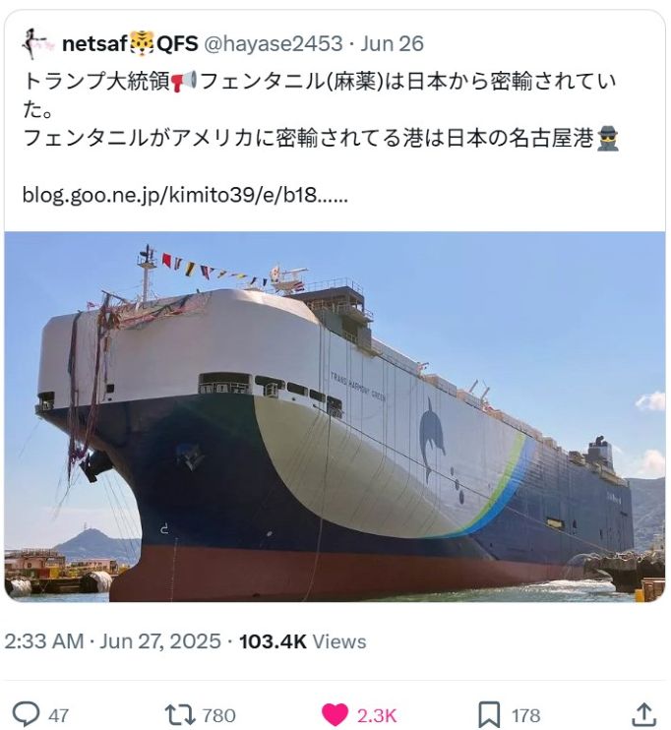The height and width of the screenshot is (730, 671).
Task: Unlike the tweet via the pink heart icon
Action: 335,714
